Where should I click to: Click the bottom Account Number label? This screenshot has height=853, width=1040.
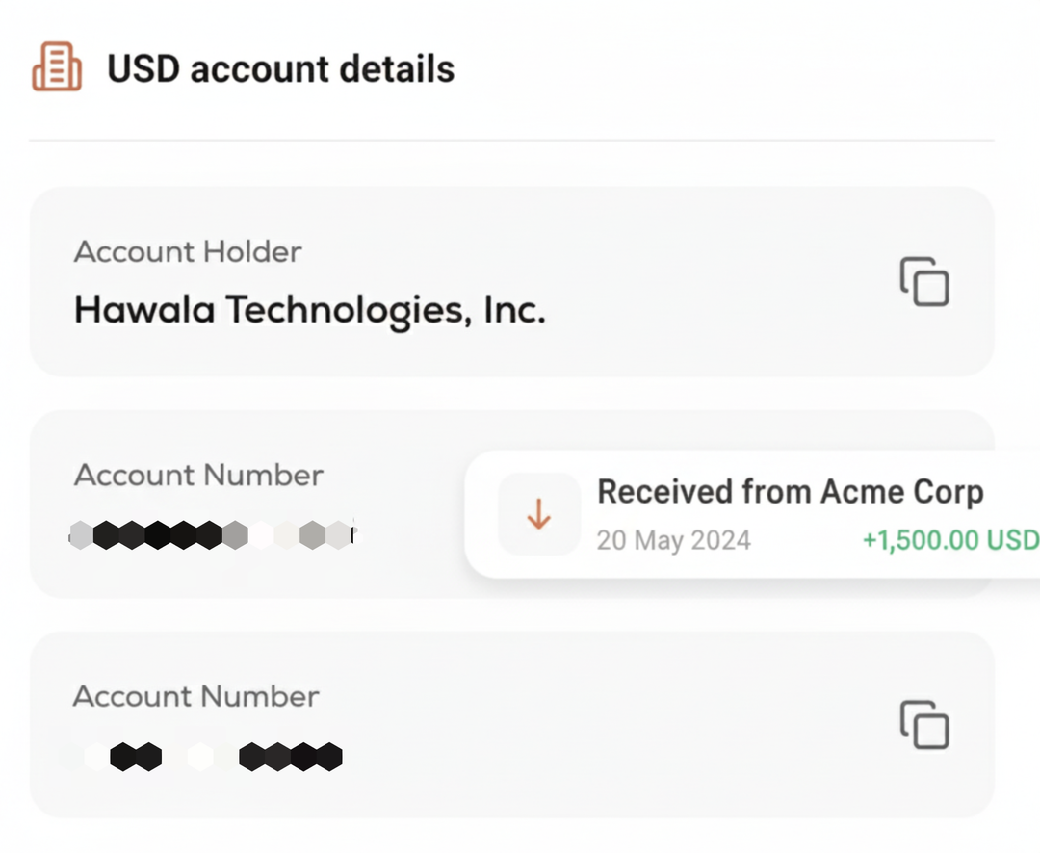[x=196, y=696]
